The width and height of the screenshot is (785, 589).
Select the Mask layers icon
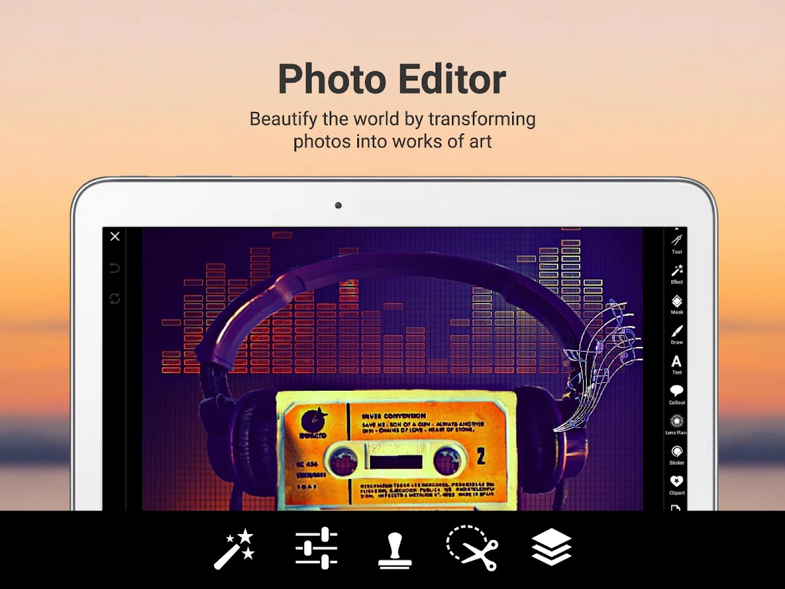click(677, 304)
